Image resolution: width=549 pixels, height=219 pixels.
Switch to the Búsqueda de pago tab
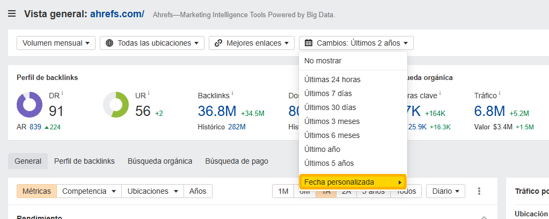[x=237, y=161]
